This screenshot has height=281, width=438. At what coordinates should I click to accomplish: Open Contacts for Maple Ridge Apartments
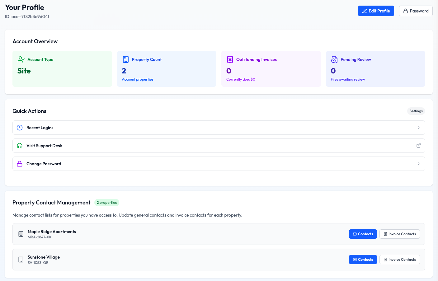click(363, 234)
